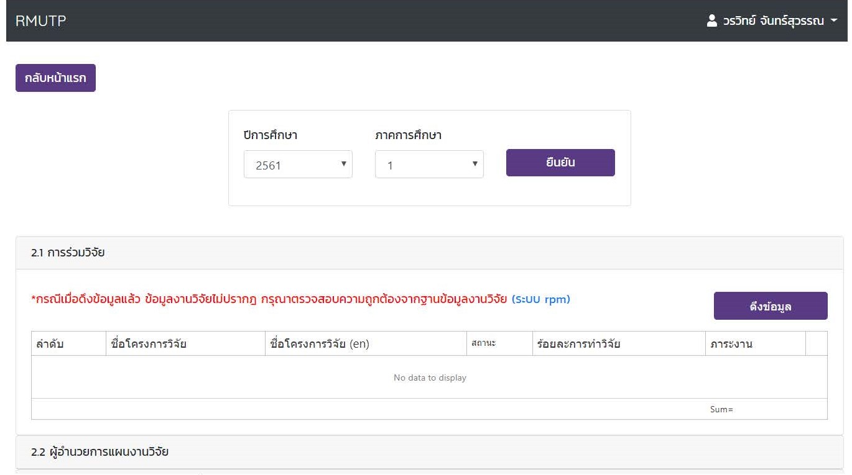Open the user account dropdown caret
The height and width of the screenshot is (475, 852).
point(834,20)
